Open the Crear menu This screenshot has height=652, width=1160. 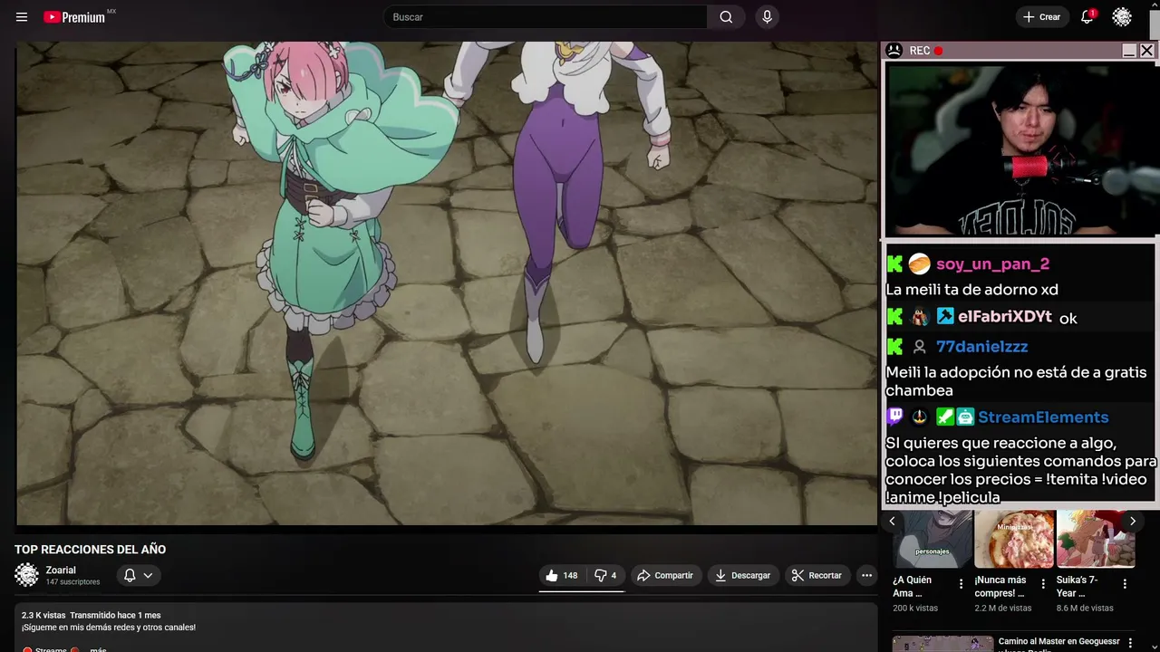click(1041, 17)
